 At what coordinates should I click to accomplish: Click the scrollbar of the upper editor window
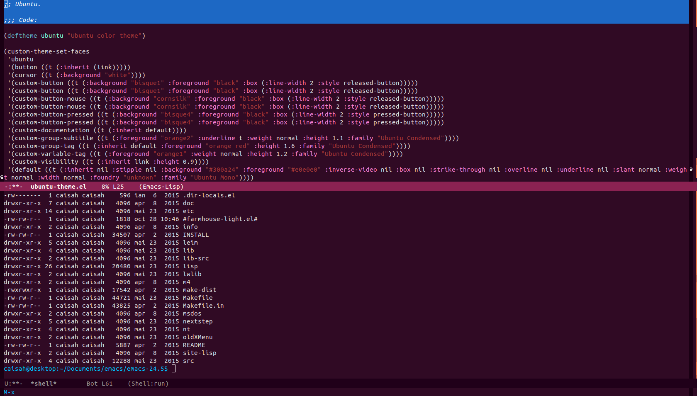coord(693,83)
